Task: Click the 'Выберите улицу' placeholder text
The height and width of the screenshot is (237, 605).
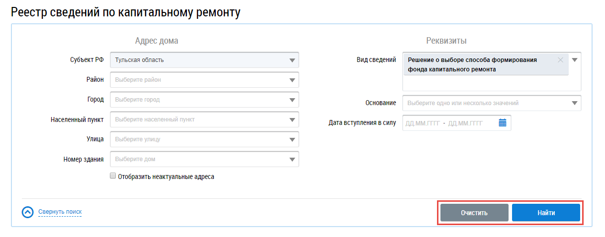Action: point(138,139)
